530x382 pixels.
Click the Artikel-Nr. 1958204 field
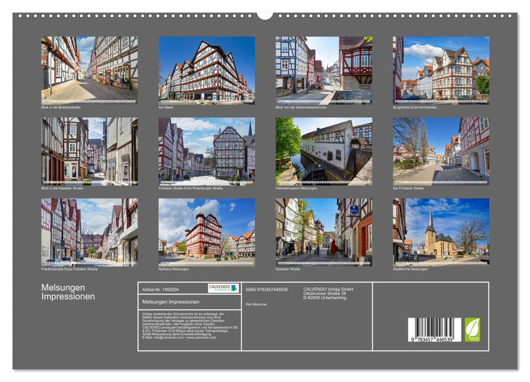click(162, 290)
